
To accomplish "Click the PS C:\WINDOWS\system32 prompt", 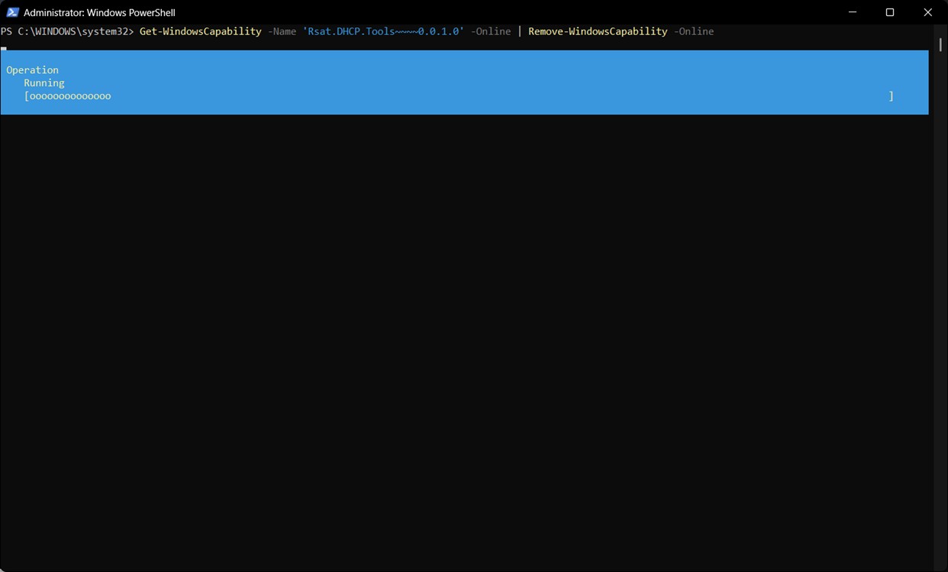I will coord(69,31).
